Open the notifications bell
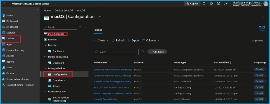This screenshot has width=270, height=104. 204,3
